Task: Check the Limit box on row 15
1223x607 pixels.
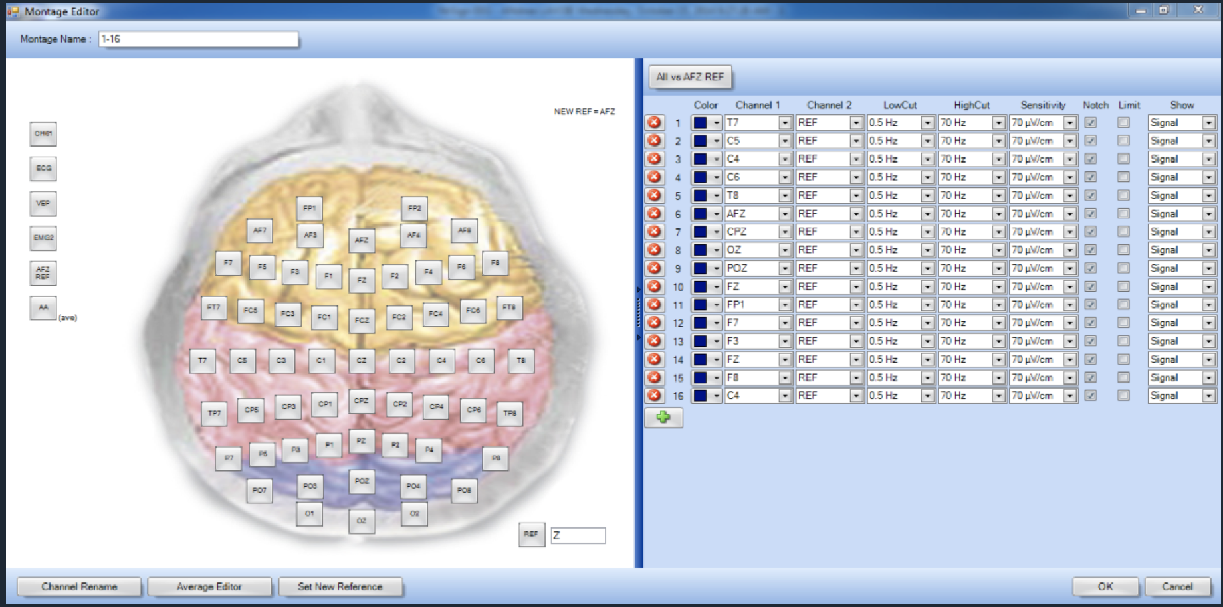Action: pos(1123,377)
